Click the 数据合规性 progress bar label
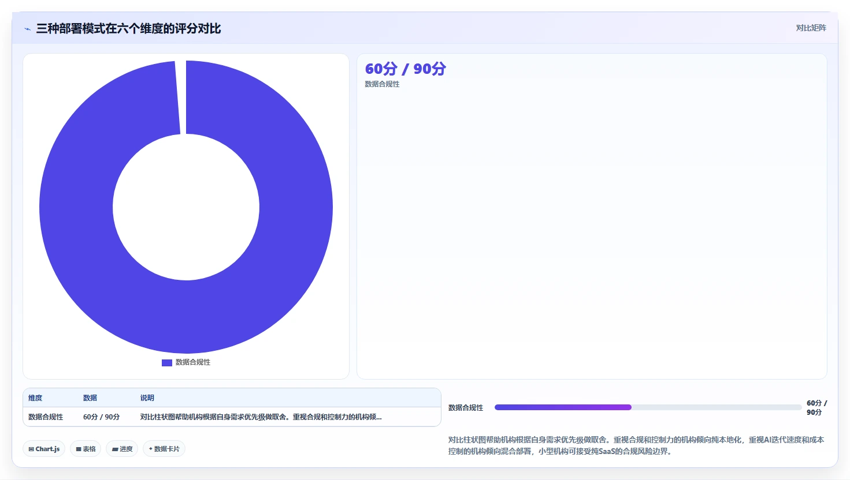Viewport: 850px width, 480px height. [466, 408]
